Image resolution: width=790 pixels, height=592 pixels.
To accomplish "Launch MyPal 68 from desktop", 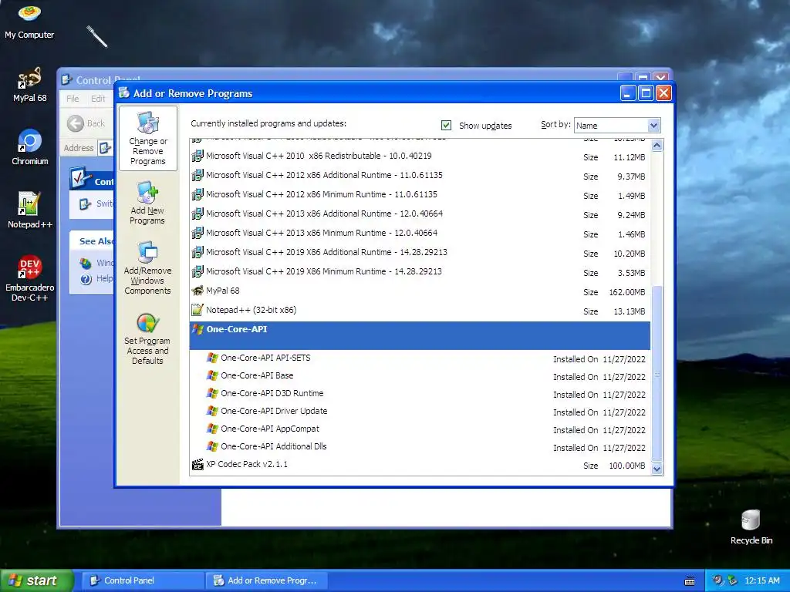I will coord(29,85).
